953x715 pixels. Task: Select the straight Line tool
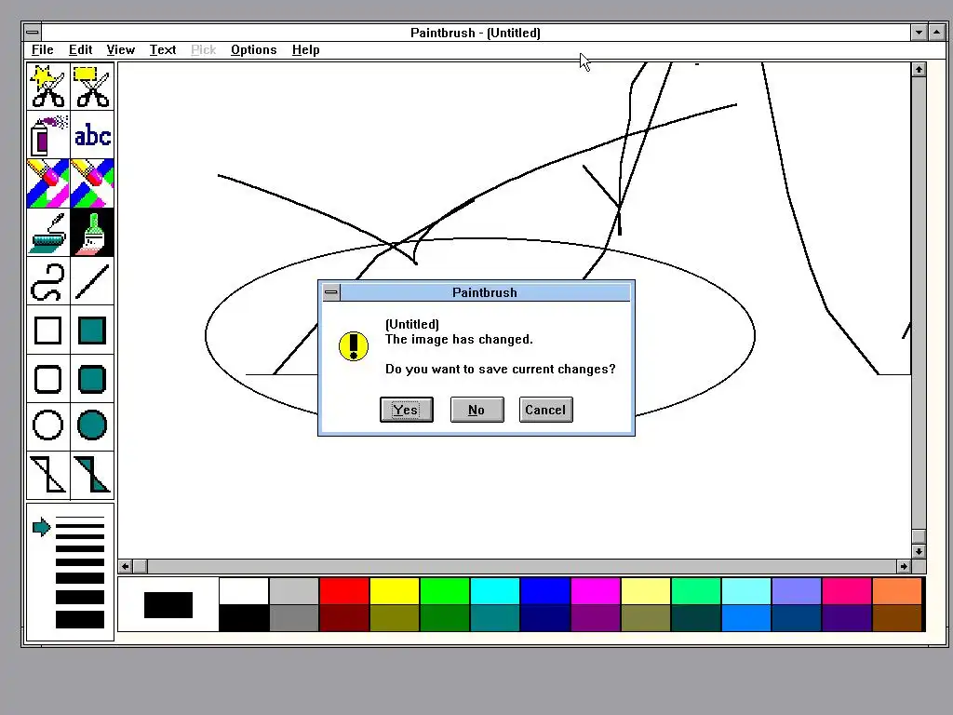click(92, 281)
